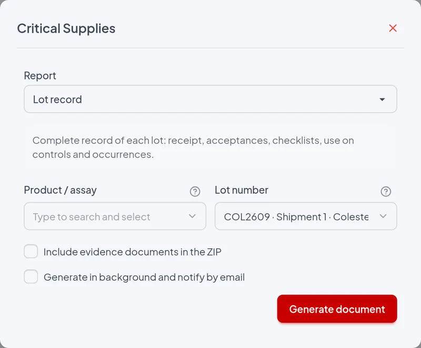Viewport: 421px width, 348px height.
Task: Expand the Product / assay chevron
Action: (192, 216)
